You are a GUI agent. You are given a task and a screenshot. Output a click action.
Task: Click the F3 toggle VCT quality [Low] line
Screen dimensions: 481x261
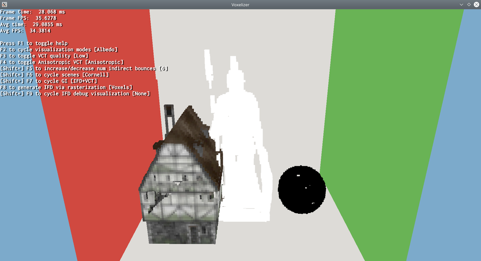(44, 56)
